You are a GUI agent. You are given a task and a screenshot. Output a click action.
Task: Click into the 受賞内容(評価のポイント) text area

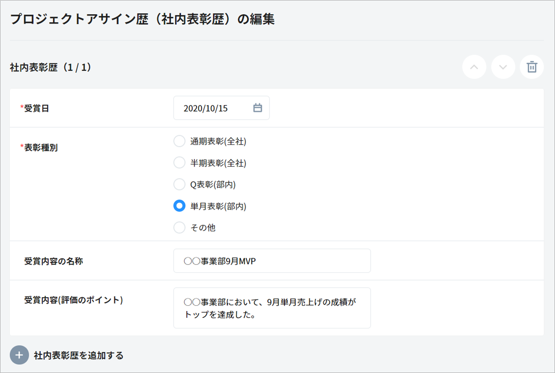[272, 308]
